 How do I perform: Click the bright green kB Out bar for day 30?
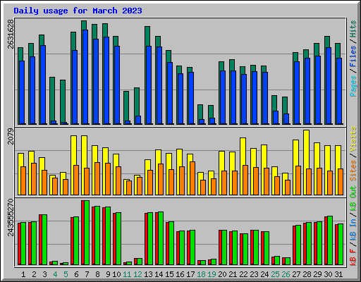(x=330, y=240)
